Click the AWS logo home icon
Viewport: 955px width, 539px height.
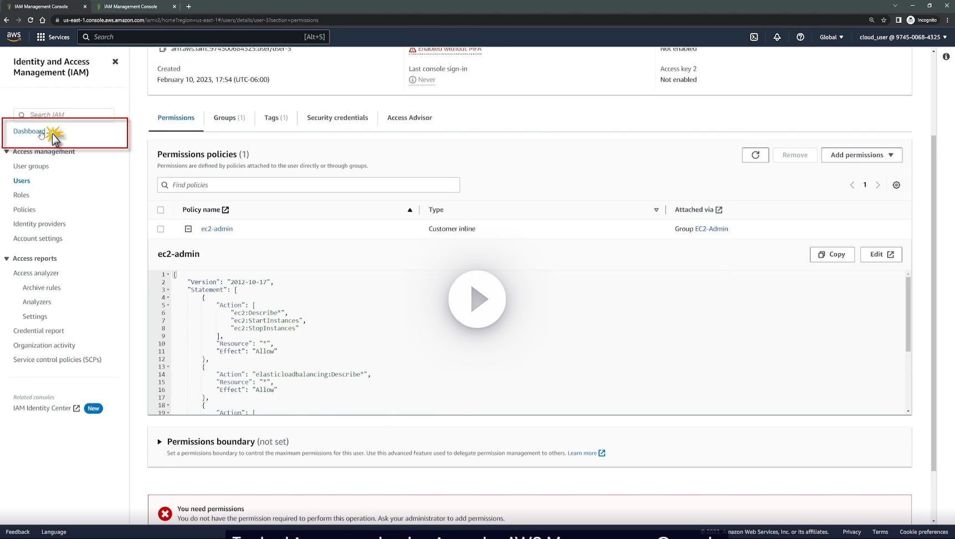(x=14, y=37)
